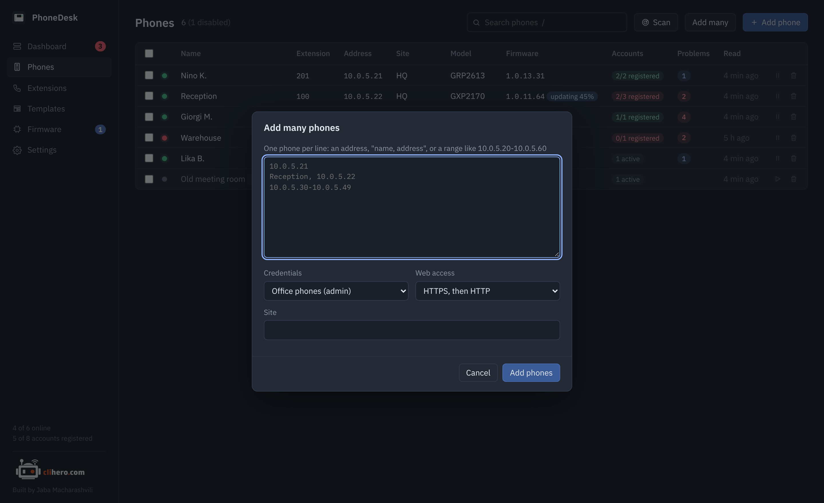Screen dimensions: 824x503
Task: Check the Reception row checkbox
Action: click(149, 96)
